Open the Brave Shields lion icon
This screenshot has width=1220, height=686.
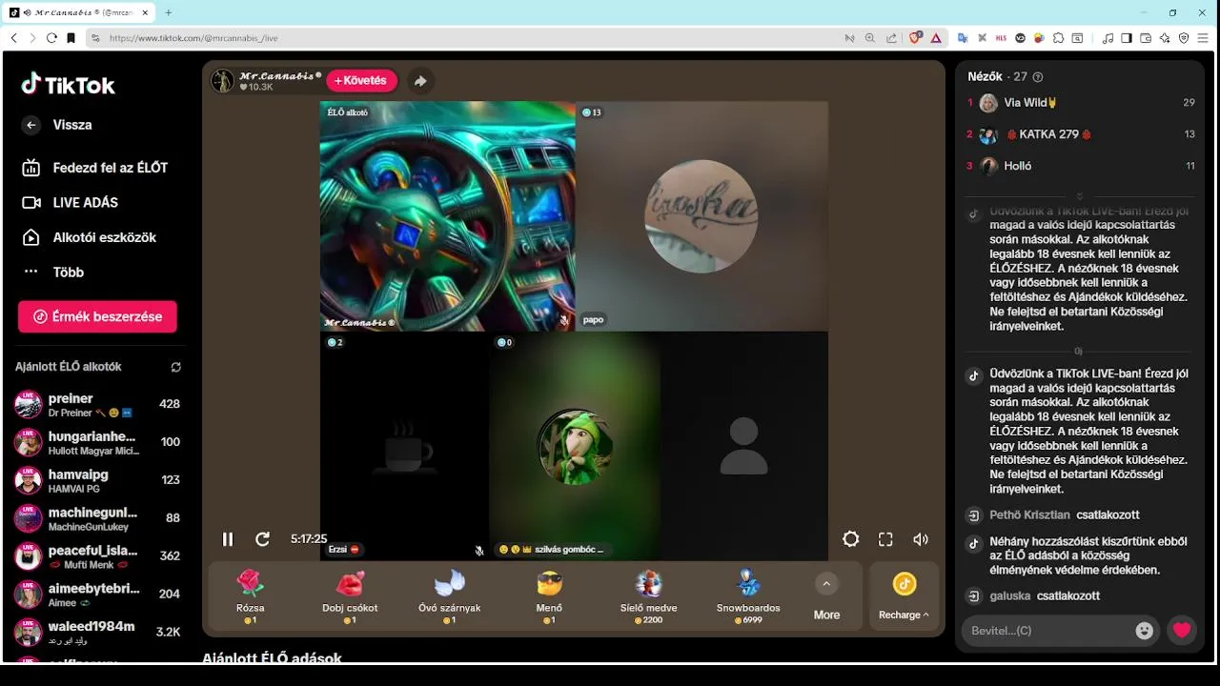pyautogui.click(x=915, y=38)
